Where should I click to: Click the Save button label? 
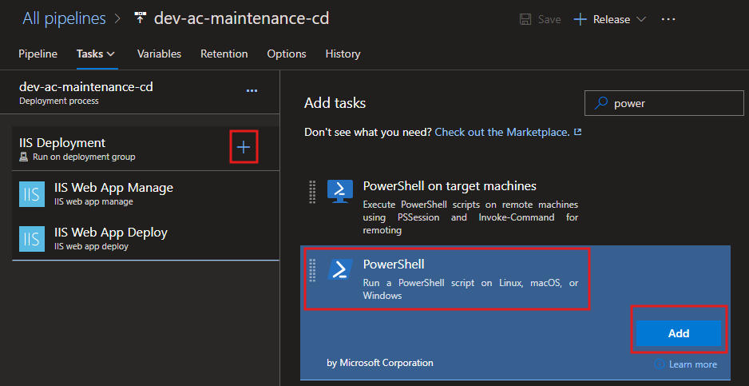point(549,20)
